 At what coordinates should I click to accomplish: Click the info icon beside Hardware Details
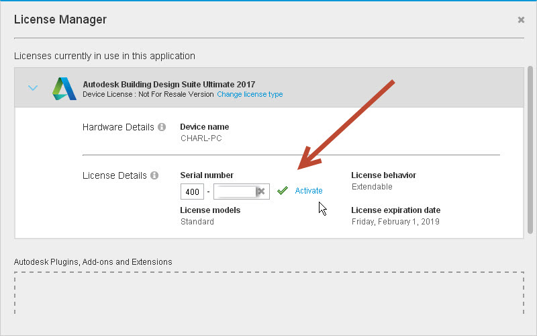(x=162, y=127)
